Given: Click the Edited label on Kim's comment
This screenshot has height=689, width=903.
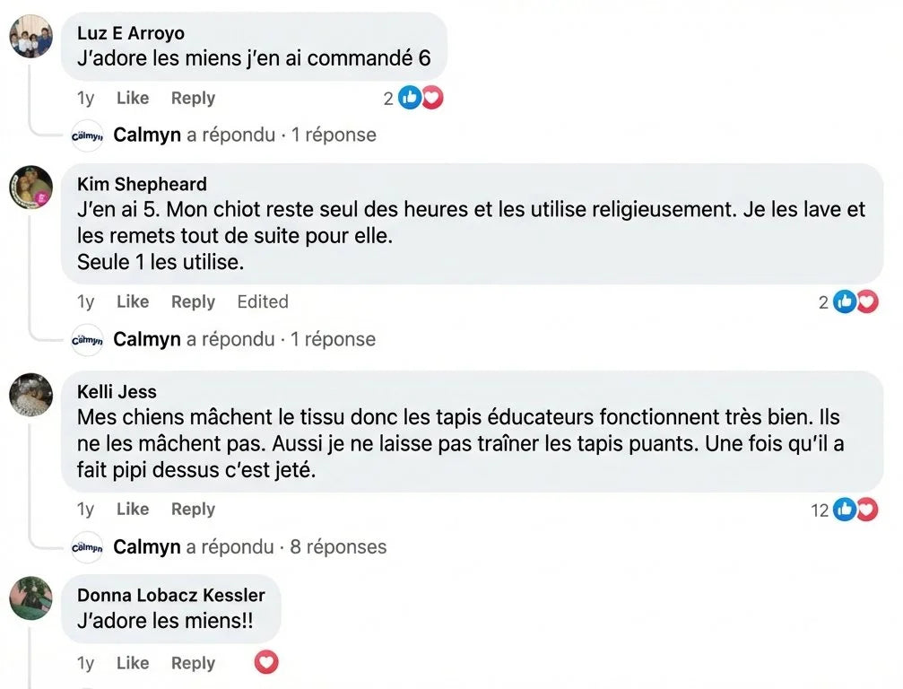Looking at the screenshot, I should (x=262, y=302).
